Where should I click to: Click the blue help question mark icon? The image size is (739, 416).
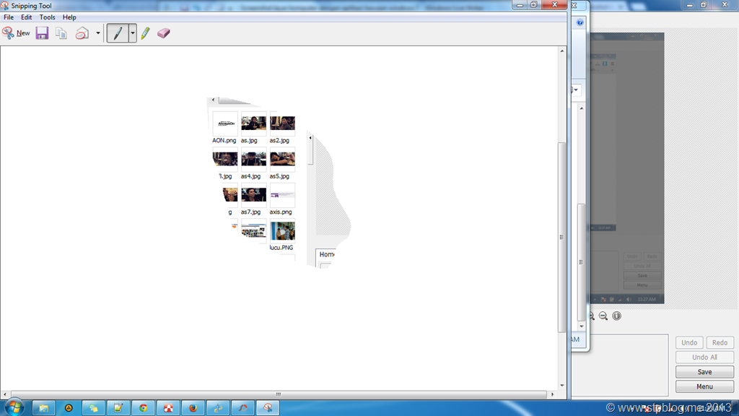(580, 22)
